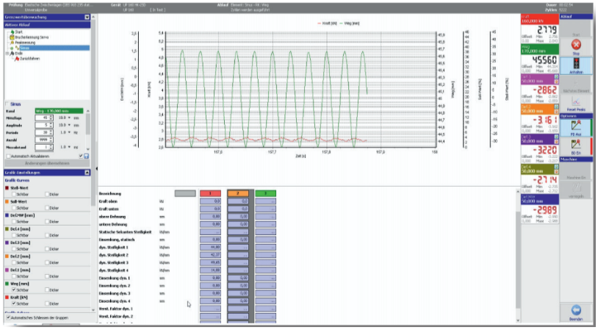Collapse the Grafik-Einstellungen panel
This screenshot has height=330, width=598.
pyautogui.click(x=87, y=172)
